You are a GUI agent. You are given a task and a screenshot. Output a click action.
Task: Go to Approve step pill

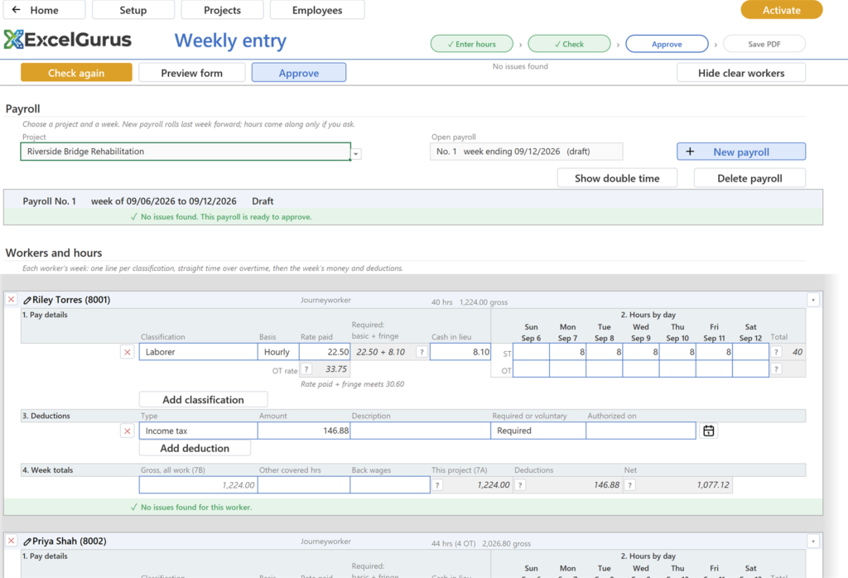point(667,44)
